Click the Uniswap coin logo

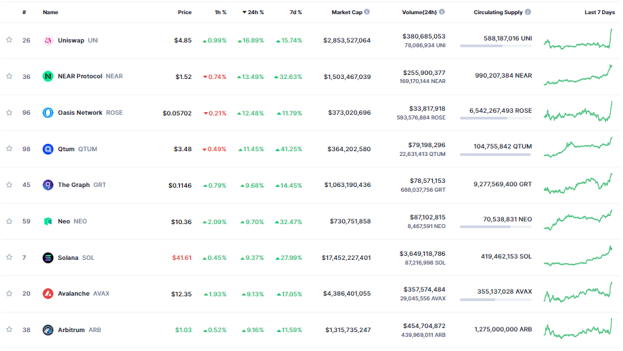47,40
